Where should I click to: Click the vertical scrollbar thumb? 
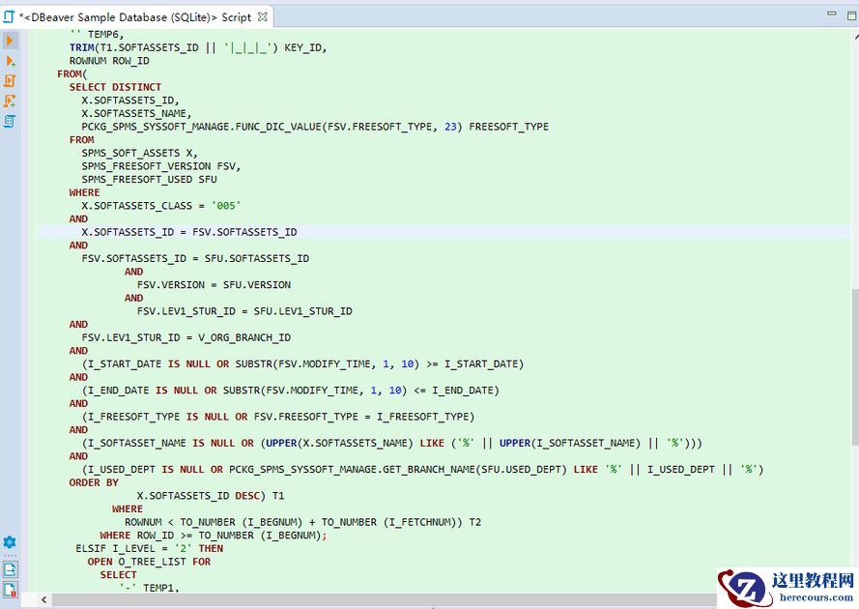(854, 366)
